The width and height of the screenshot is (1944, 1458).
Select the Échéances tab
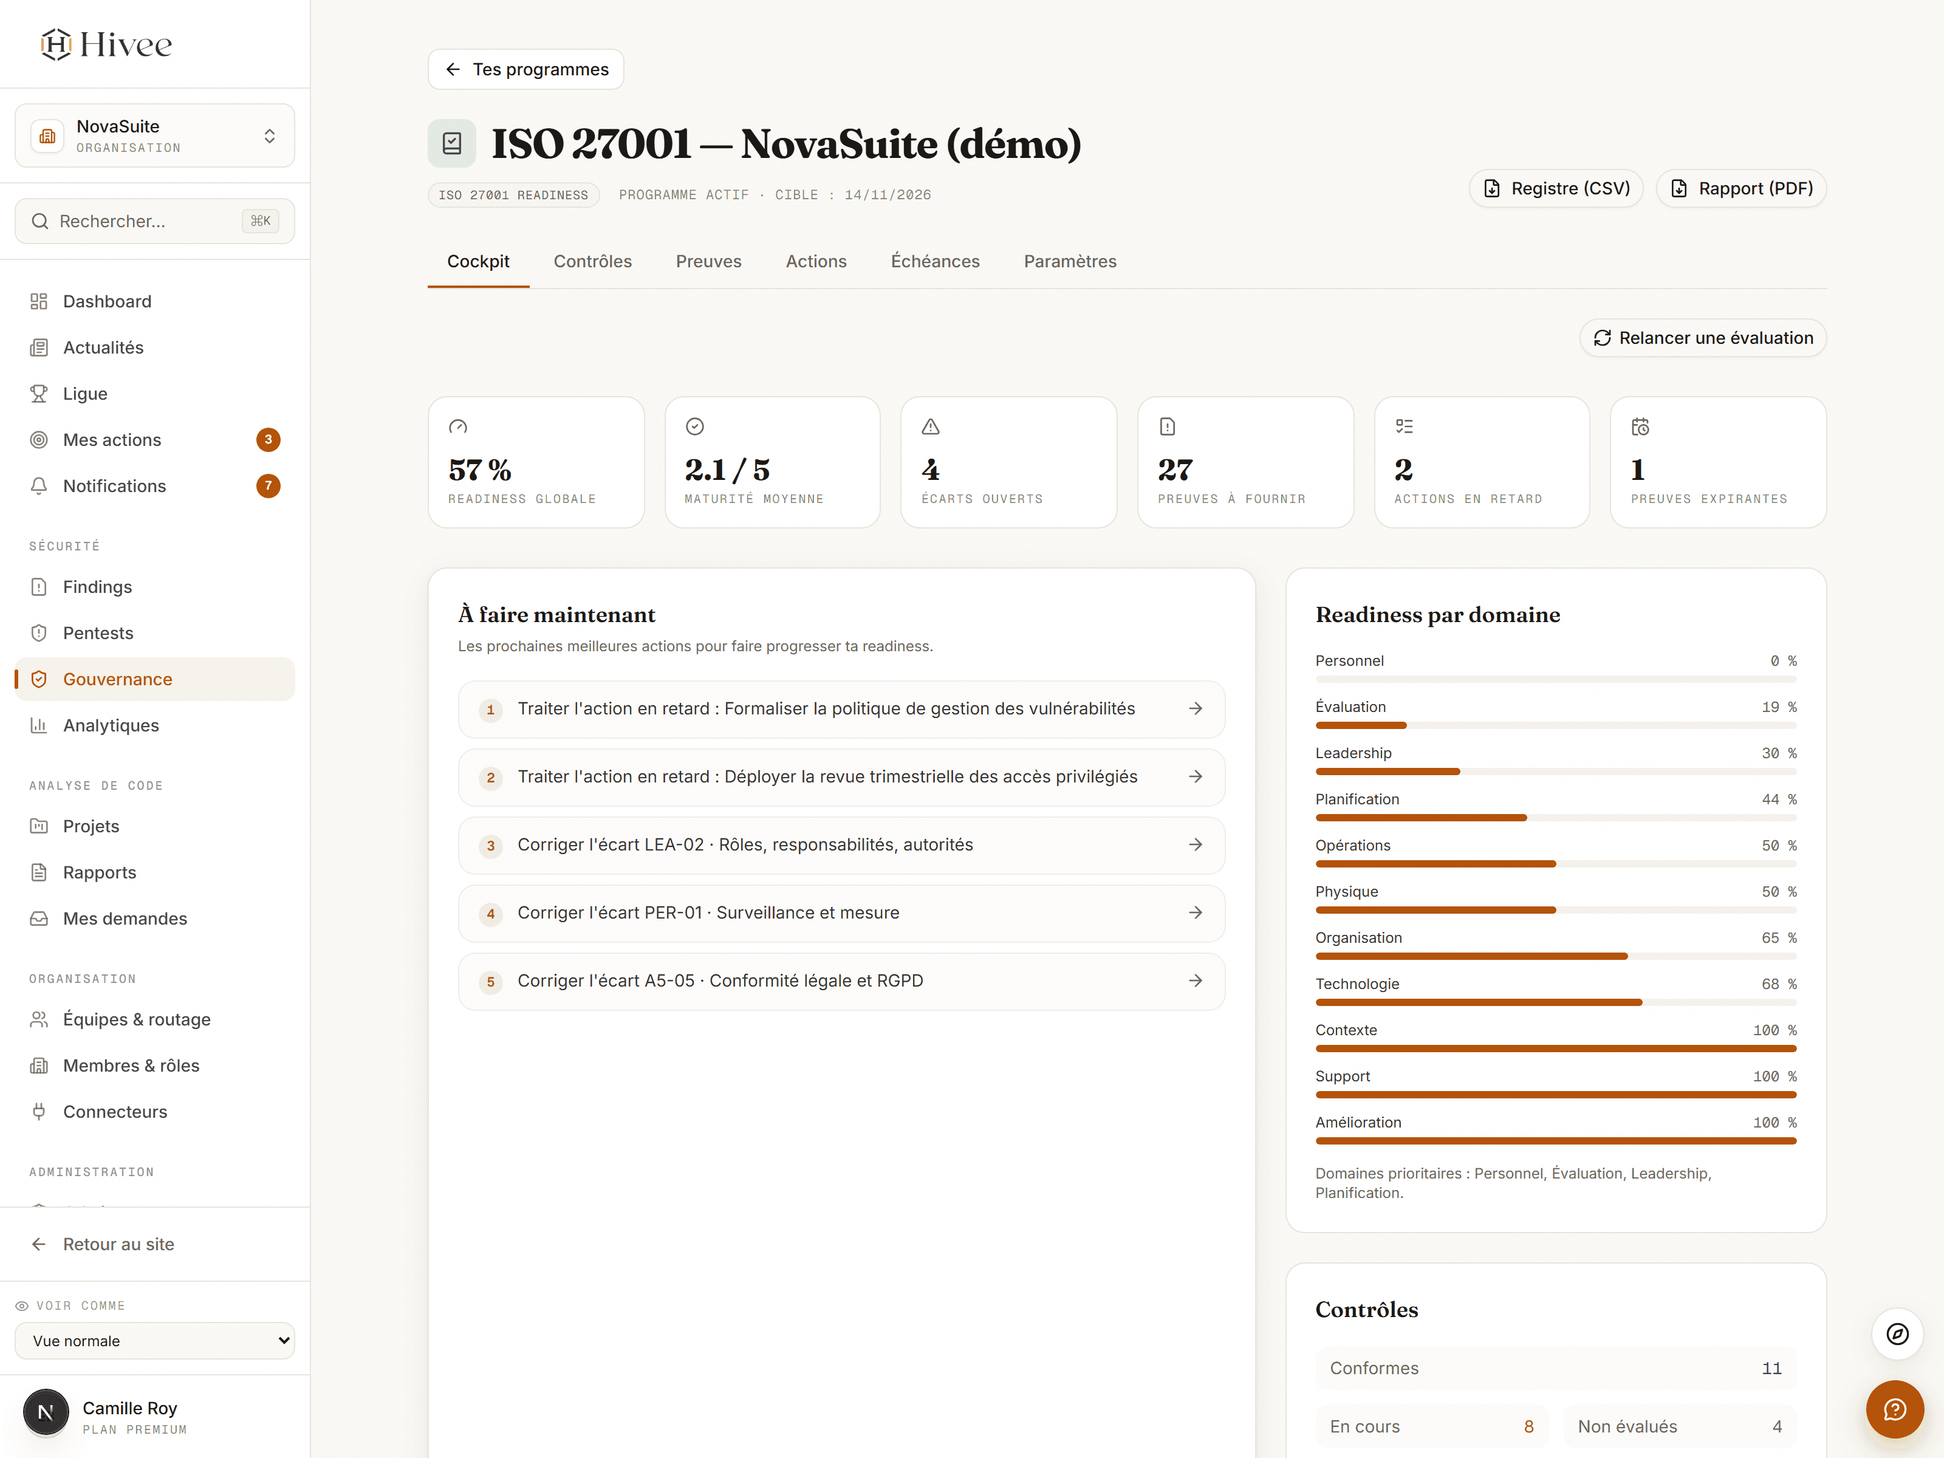935,262
